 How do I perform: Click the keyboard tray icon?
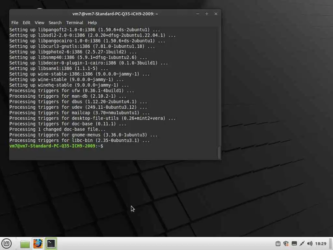294,243
